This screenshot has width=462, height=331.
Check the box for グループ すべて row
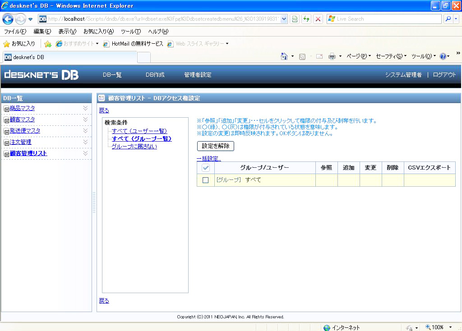tap(206, 180)
